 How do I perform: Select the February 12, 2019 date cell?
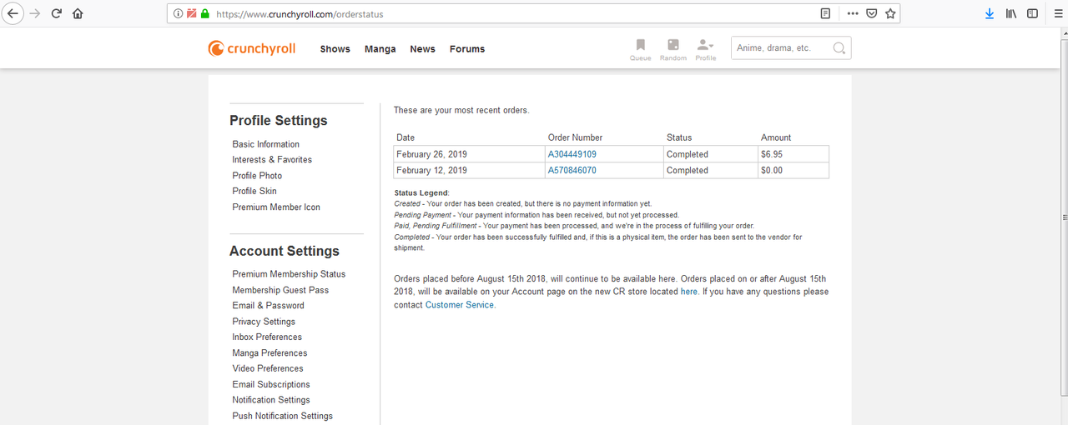[x=469, y=170]
